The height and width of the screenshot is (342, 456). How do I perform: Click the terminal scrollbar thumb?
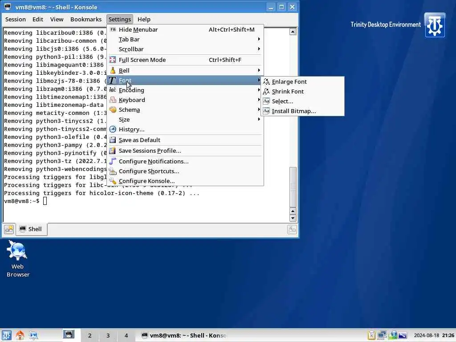[293, 187]
